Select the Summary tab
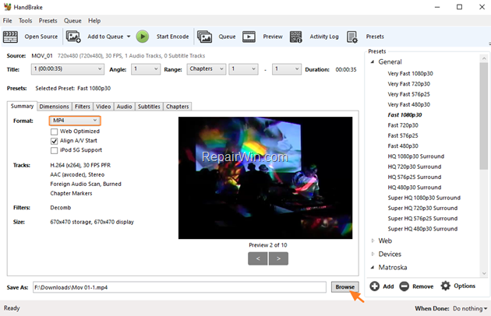491x316 pixels. [22, 106]
